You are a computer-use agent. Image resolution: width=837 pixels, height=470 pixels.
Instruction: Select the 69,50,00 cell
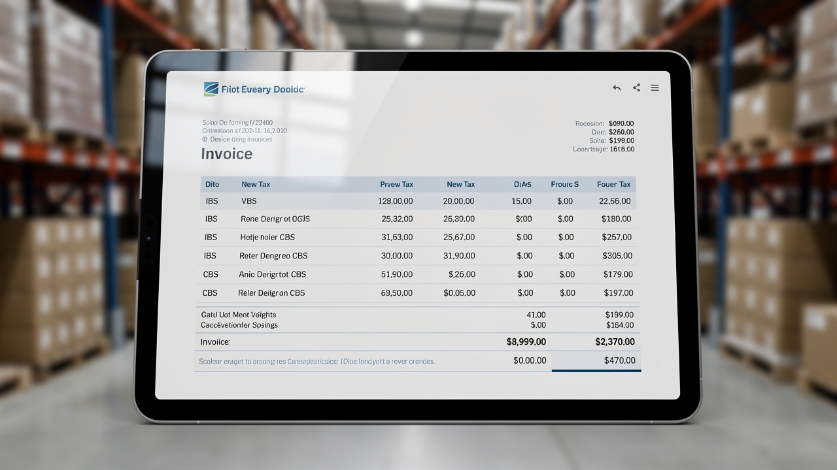397,293
